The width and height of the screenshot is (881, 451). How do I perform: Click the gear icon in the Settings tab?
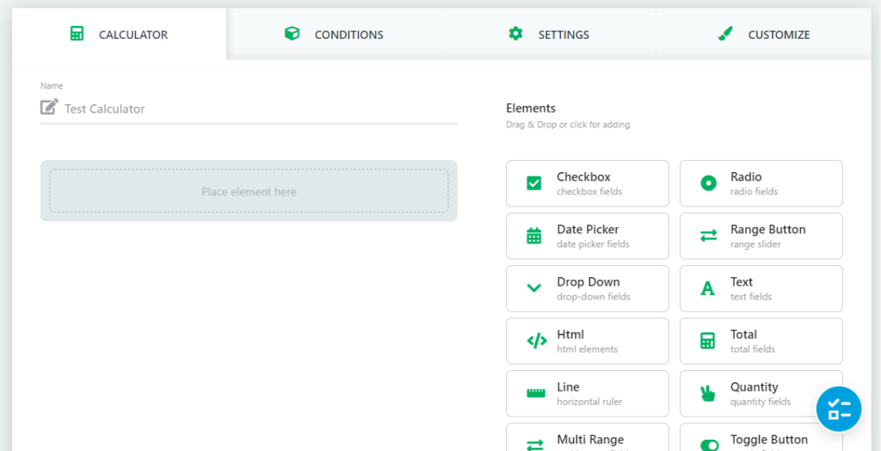[x=515, y=34]
